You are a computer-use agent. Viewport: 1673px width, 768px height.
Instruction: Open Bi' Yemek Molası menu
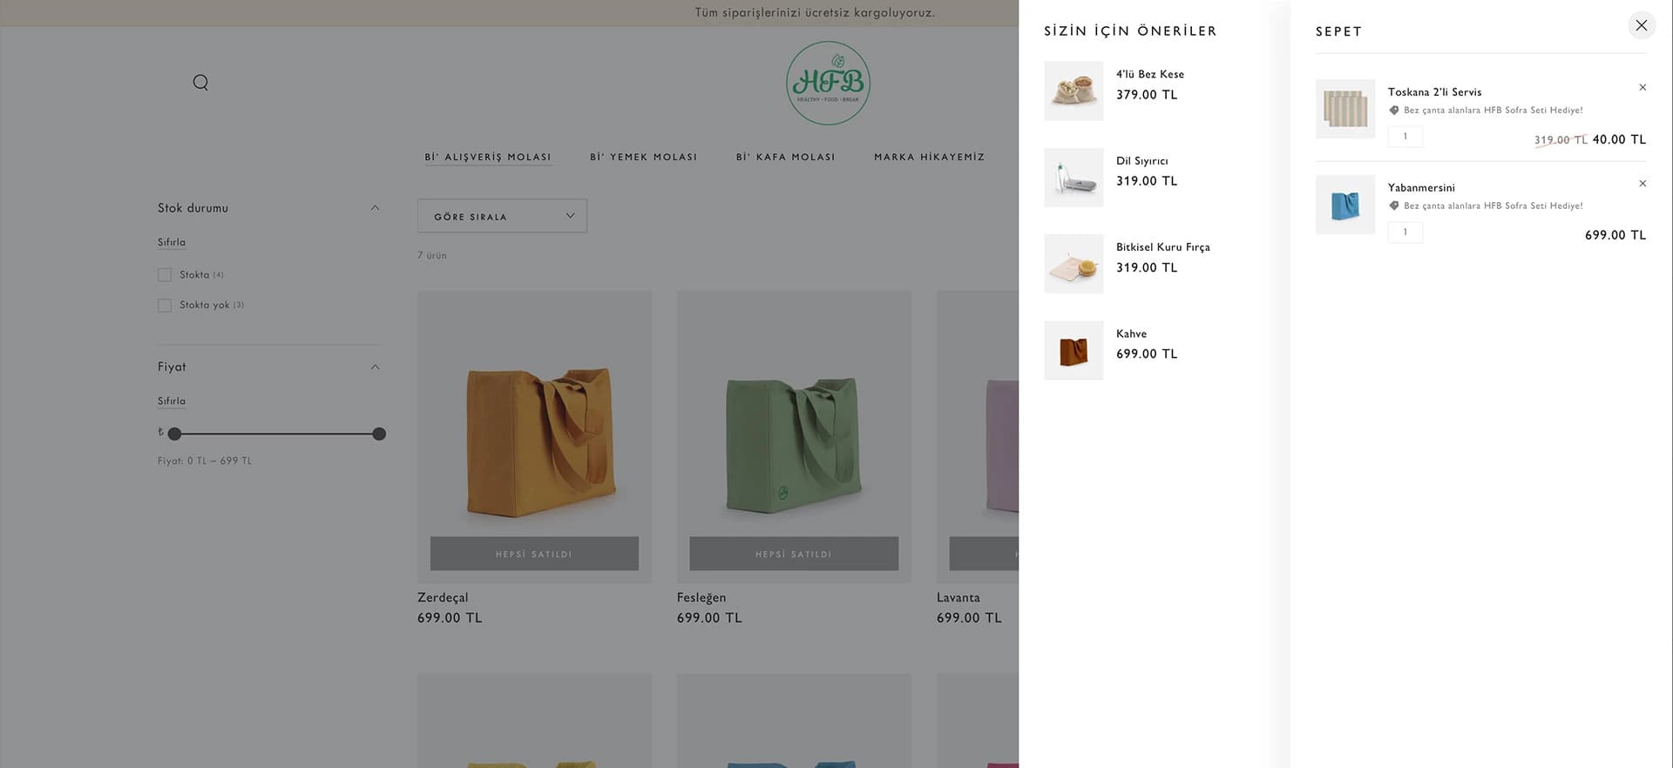tap(644, 158)
